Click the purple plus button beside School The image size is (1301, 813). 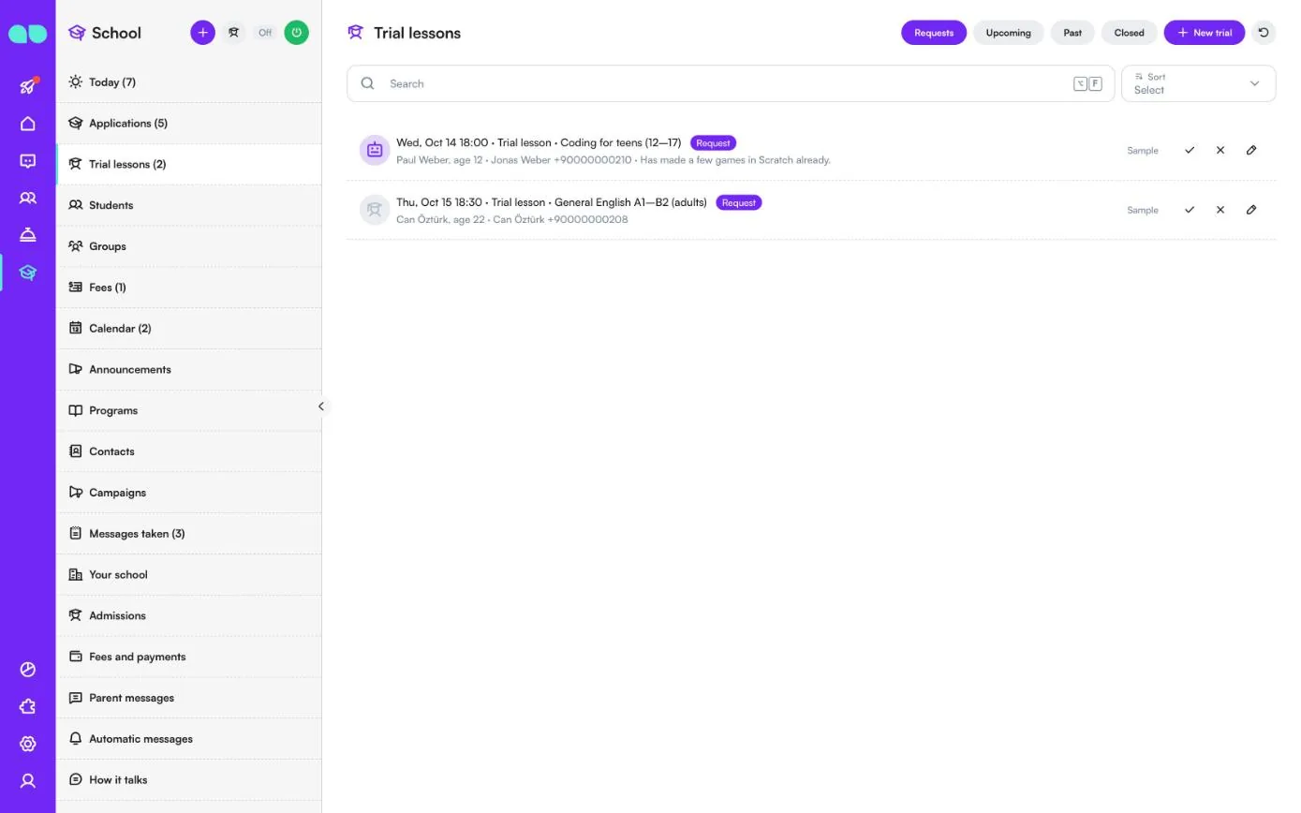pyautogui.click(x=202, y=33)
